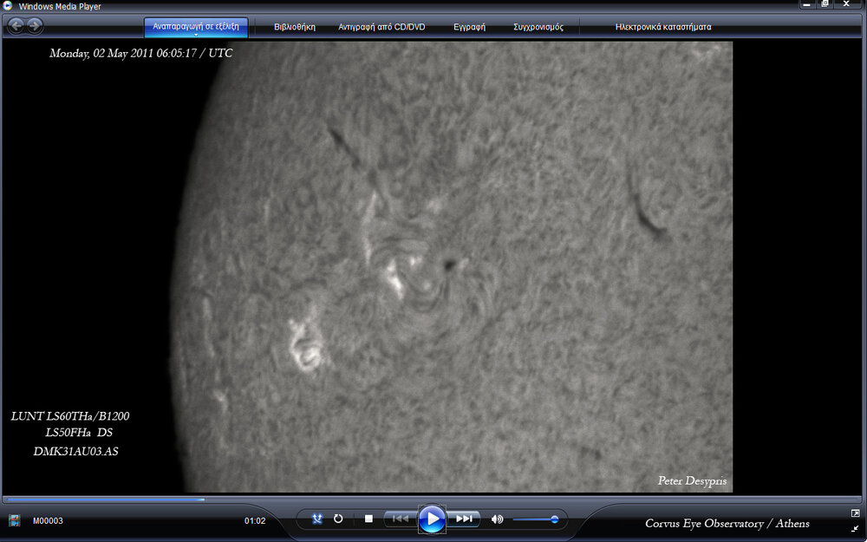Adjust the volume slider

(x=554, y=519)
